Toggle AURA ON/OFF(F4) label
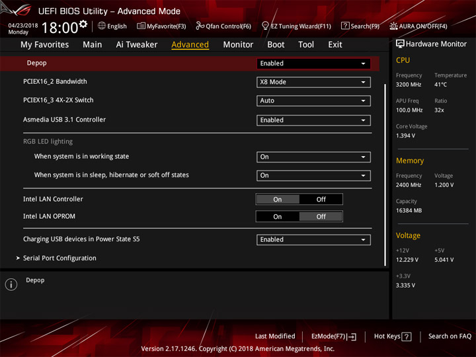The height and width of the screenshot is (357, 476). pyautogui.click(x=423, y=26)
